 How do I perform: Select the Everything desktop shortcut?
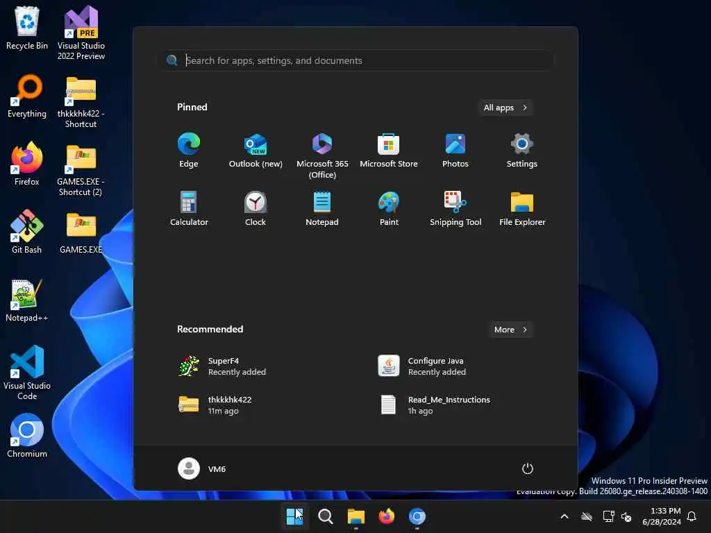27,96
